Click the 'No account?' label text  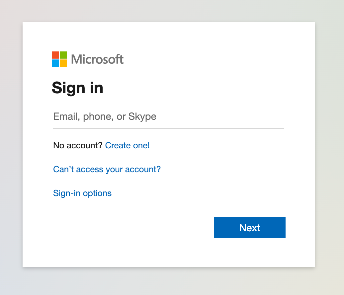78,145
